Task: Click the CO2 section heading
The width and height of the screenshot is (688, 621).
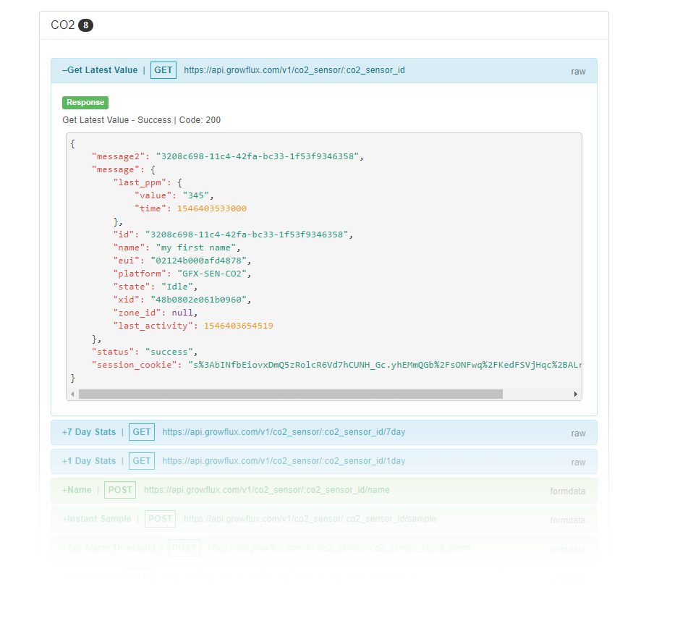Action: pyautogui.click(x=63, y=25)
